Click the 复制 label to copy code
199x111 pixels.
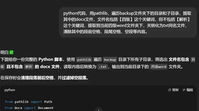point(176,90)
